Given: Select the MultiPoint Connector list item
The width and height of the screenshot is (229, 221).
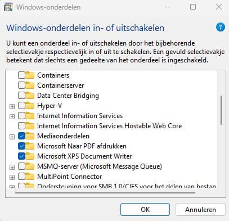Looking at the screenshot, I should click(70, 177).
